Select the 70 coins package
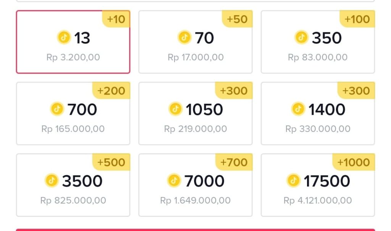This screenshot has width=391, height=231. 195,42
